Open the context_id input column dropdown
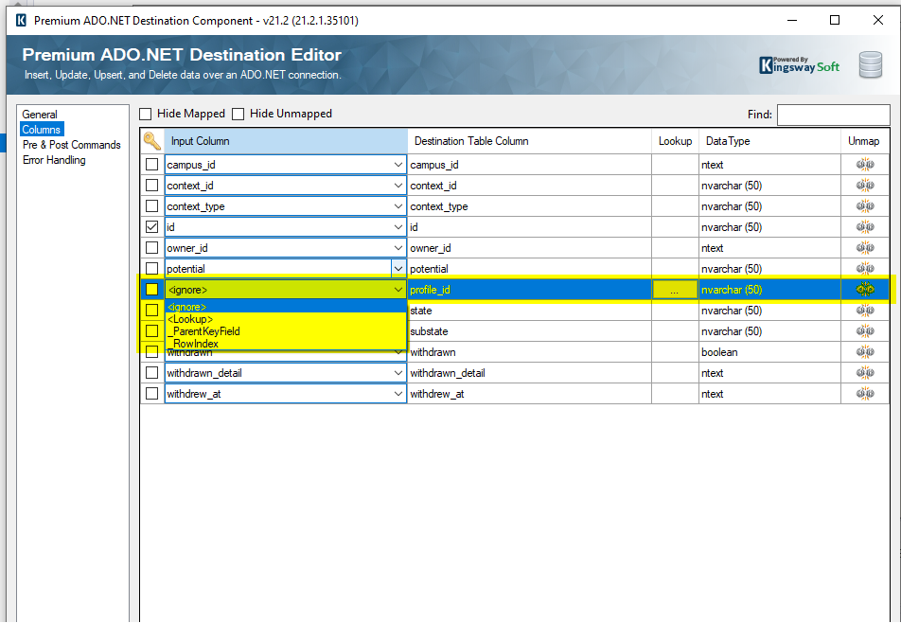 [x=398, y=185]
